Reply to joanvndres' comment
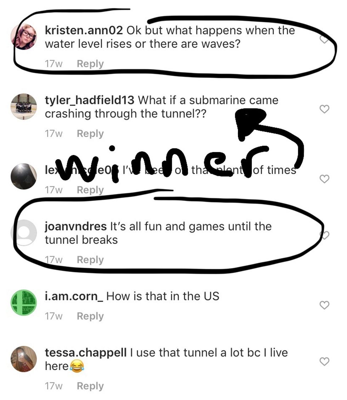 click(x=90, y=260)
